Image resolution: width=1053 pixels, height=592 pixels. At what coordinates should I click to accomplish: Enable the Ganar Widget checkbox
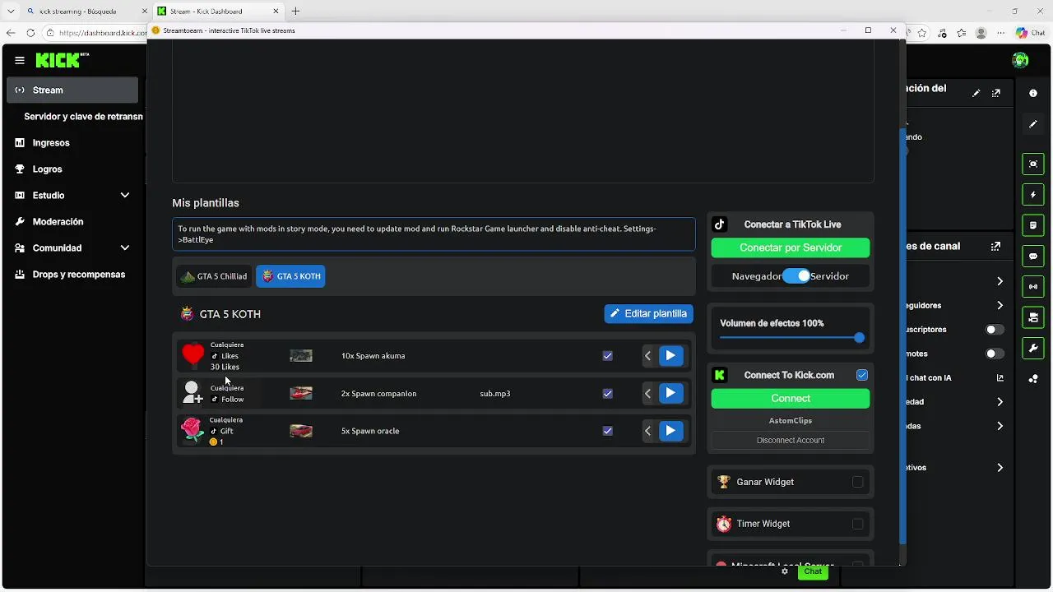[x=858, y=482]
